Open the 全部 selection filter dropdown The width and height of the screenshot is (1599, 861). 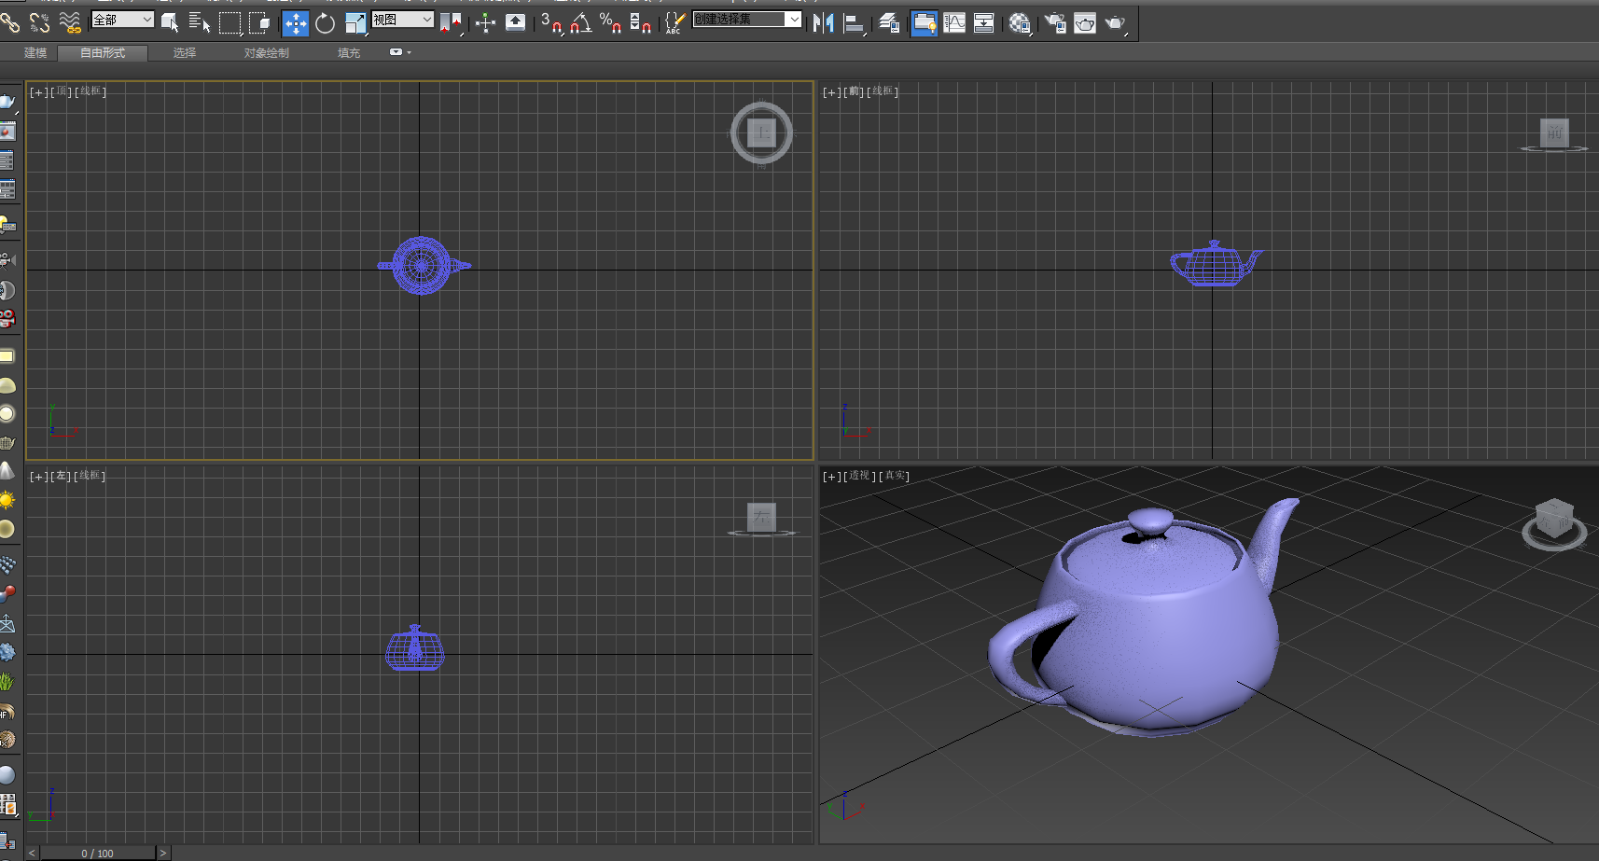tap(122, 20)
